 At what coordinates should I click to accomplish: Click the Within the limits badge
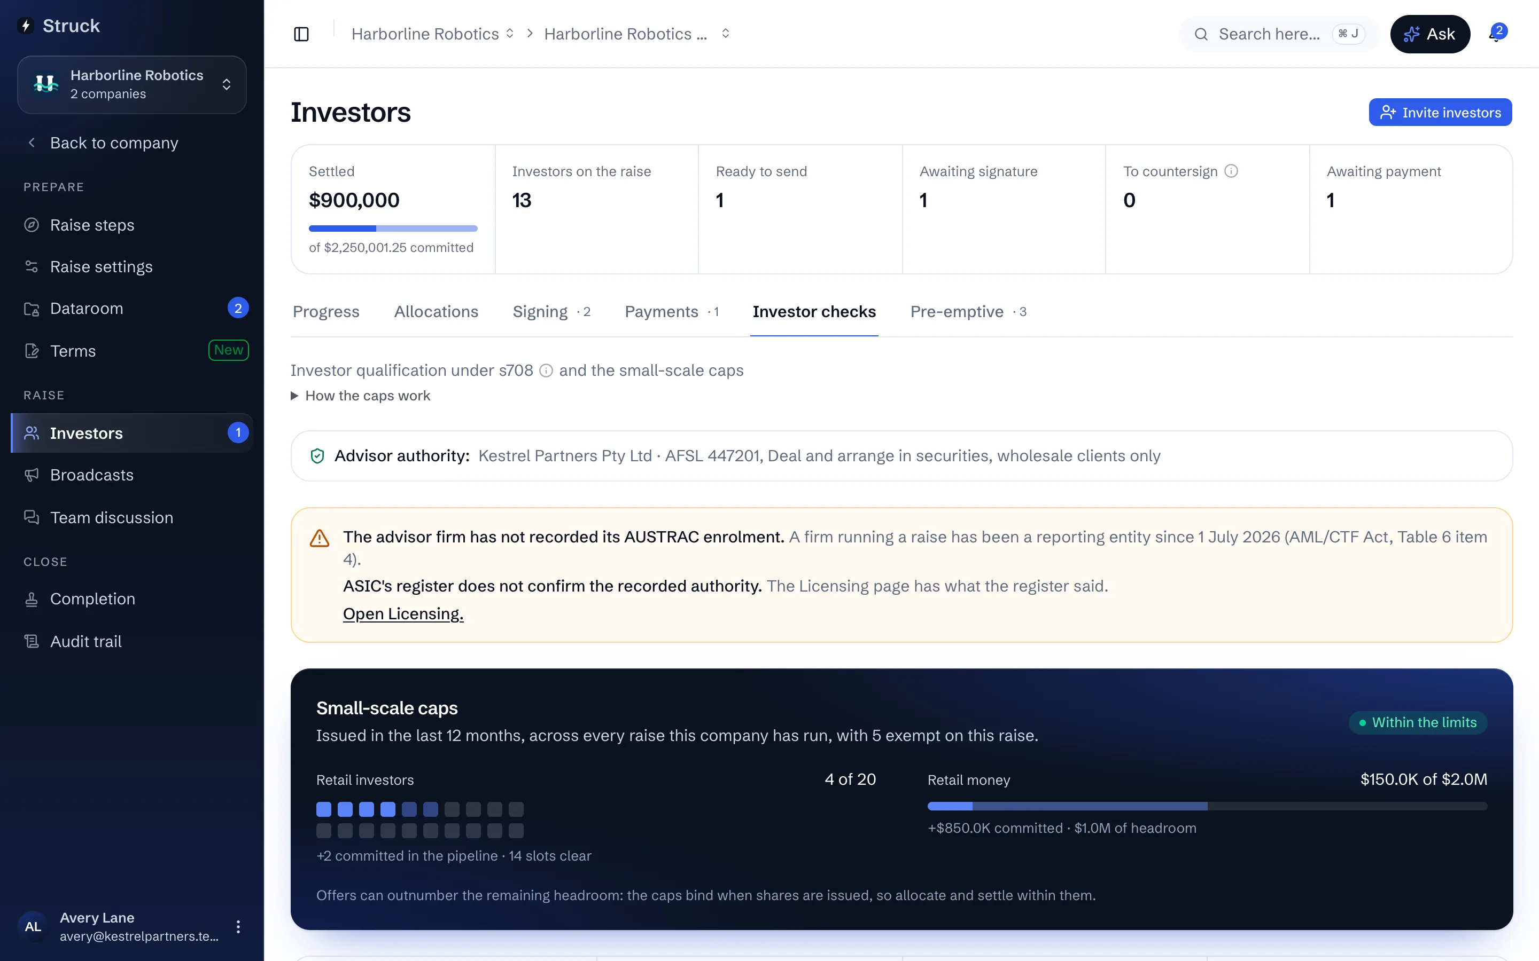[x=1418, y=723]
